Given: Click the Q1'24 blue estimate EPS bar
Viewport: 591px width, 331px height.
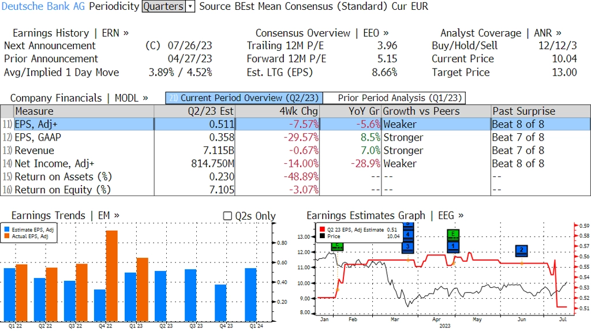Looking at the screenshot, I should coord(250,295).
